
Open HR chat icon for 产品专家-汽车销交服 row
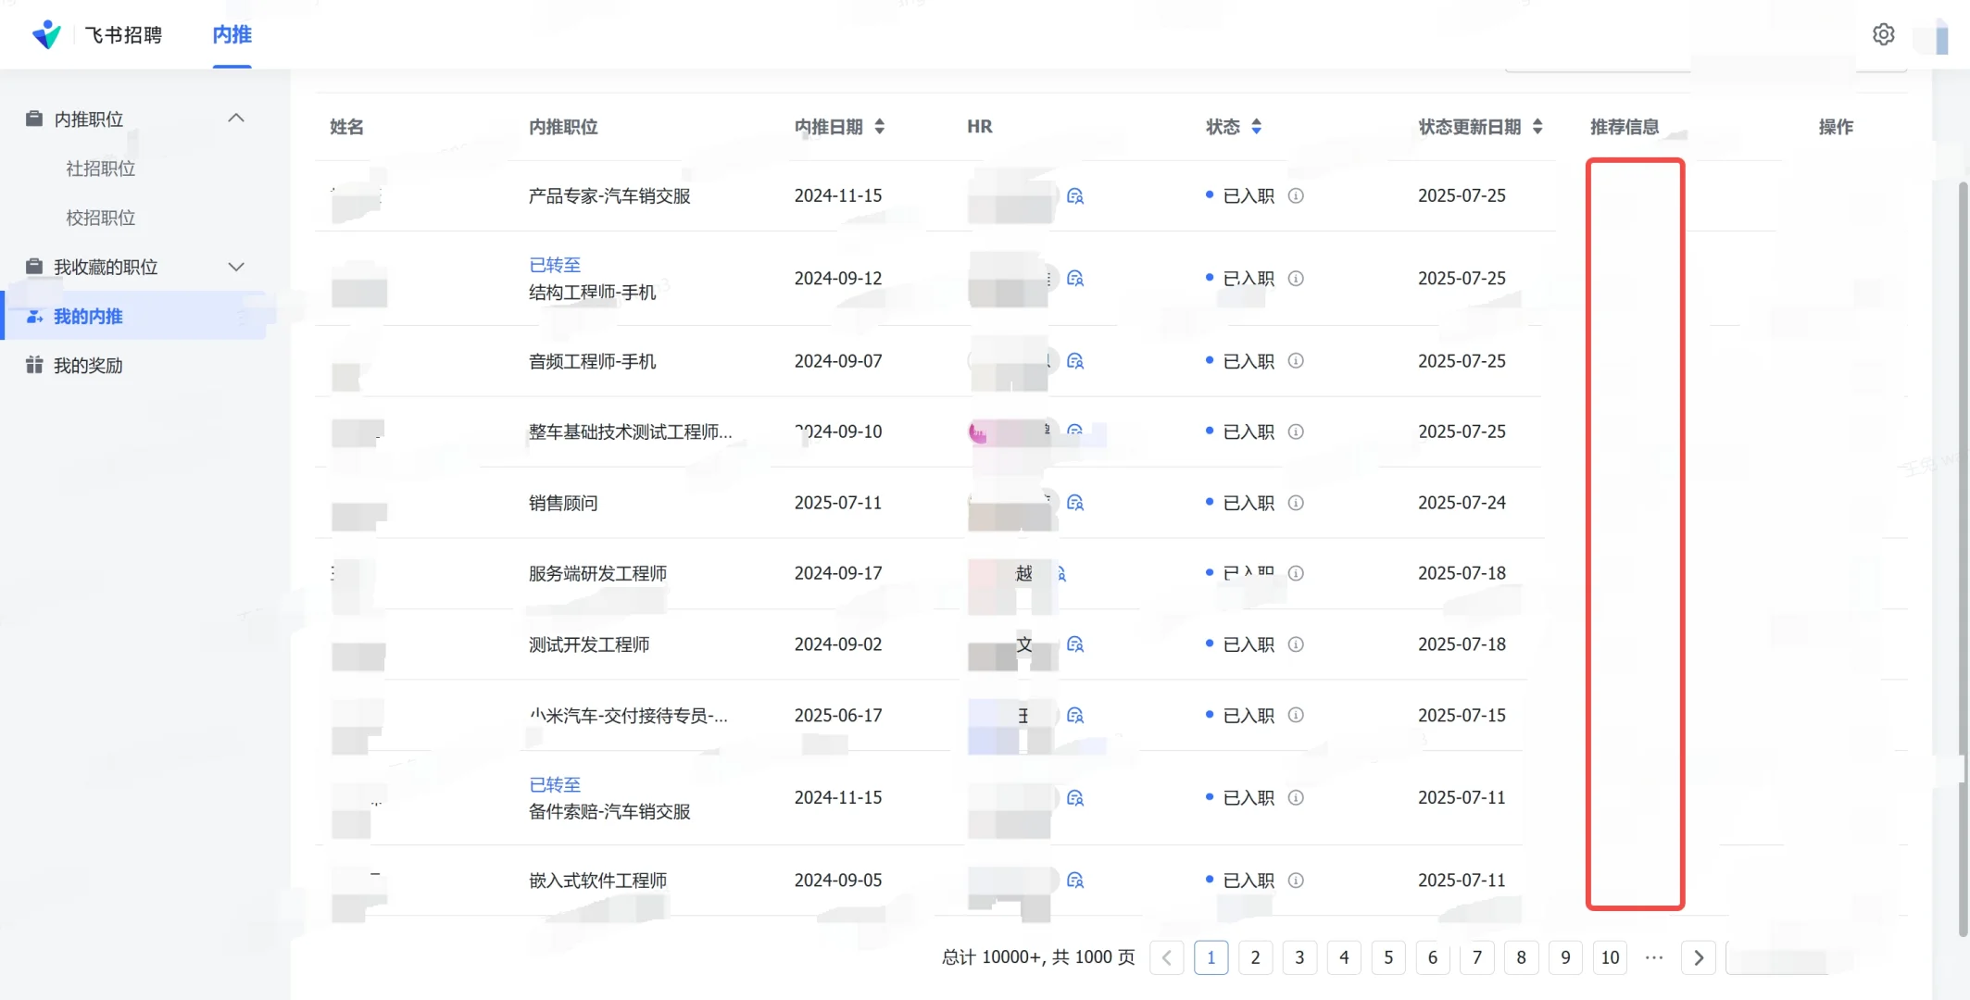pos(1075,196)
